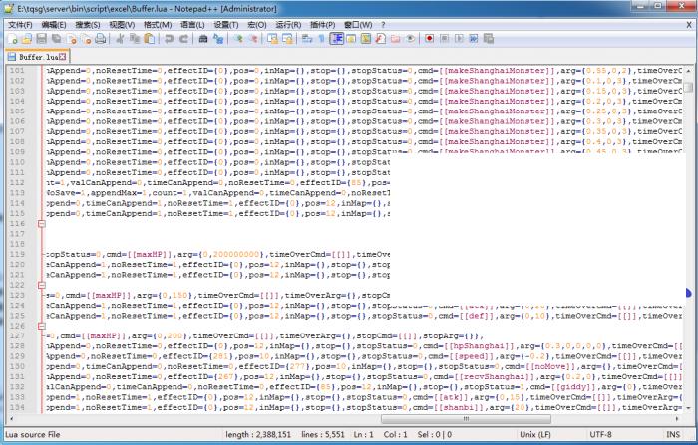
Task: Undo last edit with Undo arrow
Action: (169, 39)
